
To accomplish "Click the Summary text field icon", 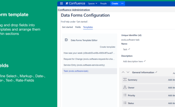I will tap(125, 79).
